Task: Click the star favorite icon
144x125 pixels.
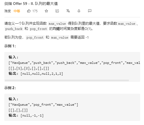Action: point(46,11)
